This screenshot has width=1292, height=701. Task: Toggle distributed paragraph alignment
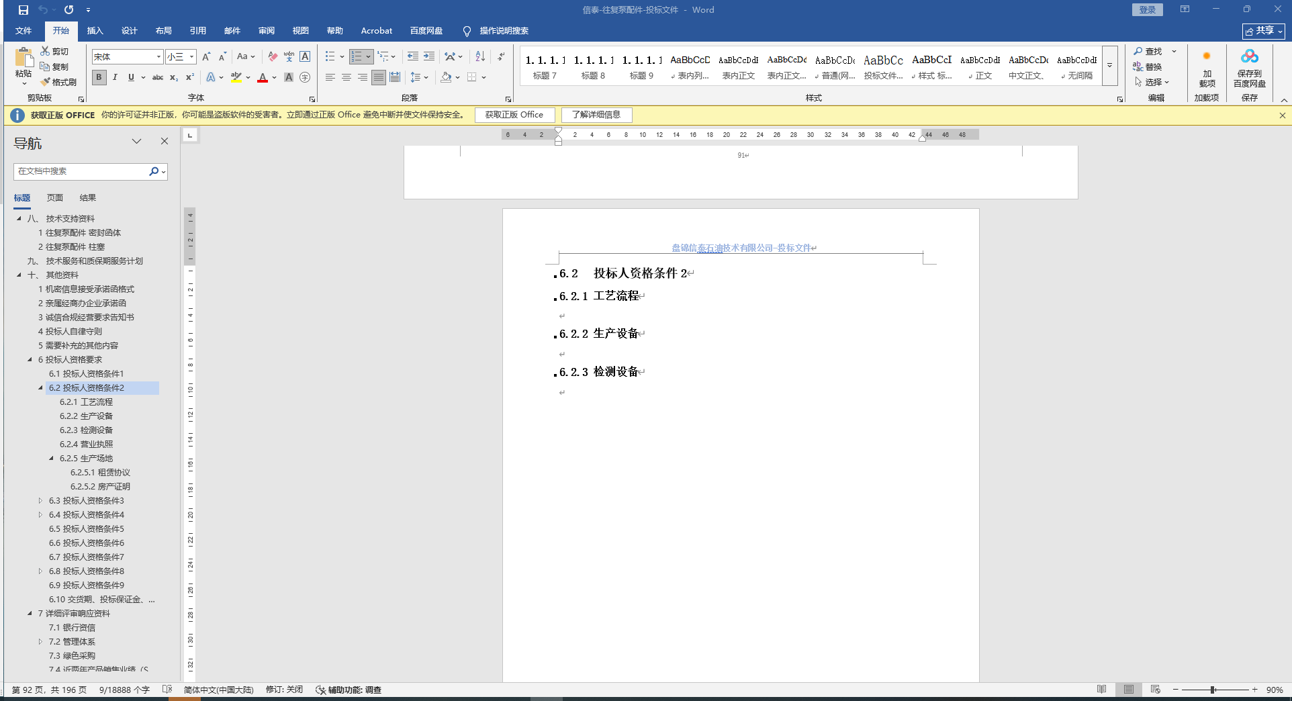(395, 78)
